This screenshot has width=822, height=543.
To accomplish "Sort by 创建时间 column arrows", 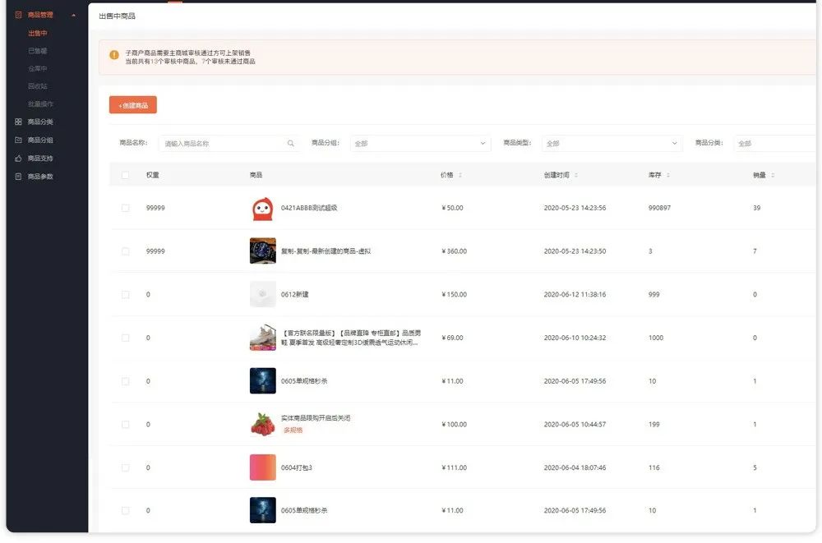I will coord(576,175).
